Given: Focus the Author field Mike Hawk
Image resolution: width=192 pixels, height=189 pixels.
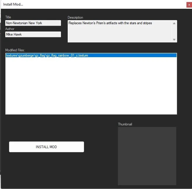Looking at the screenshot, I should coord(33,34).
